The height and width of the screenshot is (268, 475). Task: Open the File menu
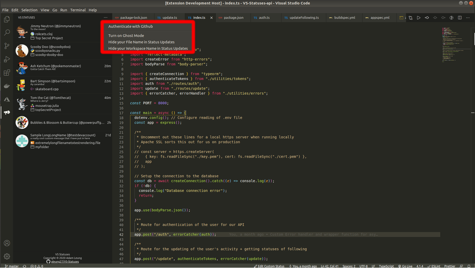click(x=5, y=10)
